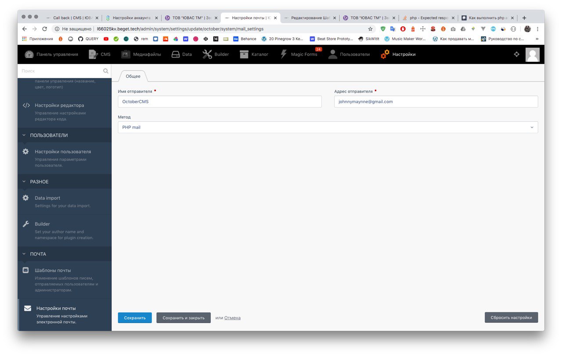Show hidden bookmarks overflow chevron
This screenshot has width=562, height=356.
click(537, 39)
